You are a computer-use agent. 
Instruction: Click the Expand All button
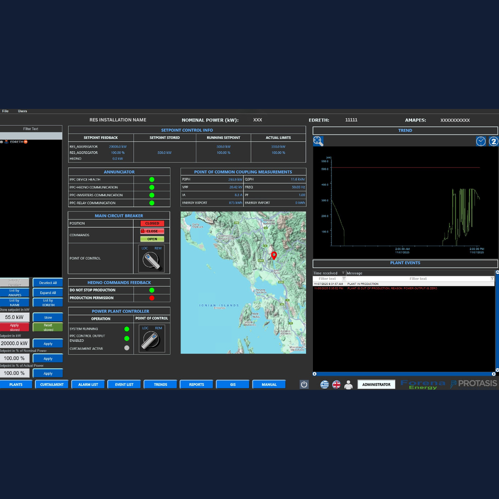48,292
